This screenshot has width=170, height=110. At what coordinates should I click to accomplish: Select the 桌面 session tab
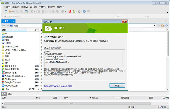[x=8, y=21]
